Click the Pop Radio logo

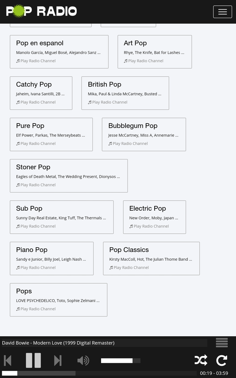[41, 11]
